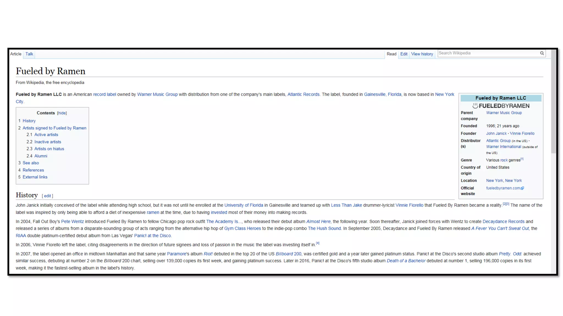Edit the History section
This screenshot has width=563, height=316.
47,196
